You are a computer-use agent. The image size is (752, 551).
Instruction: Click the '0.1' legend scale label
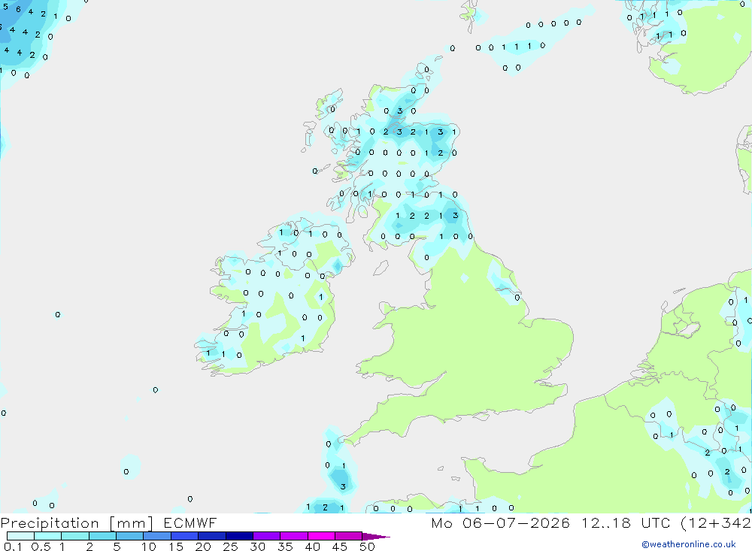[13, 546]
